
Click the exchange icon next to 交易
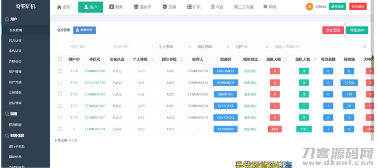point(165,7)
